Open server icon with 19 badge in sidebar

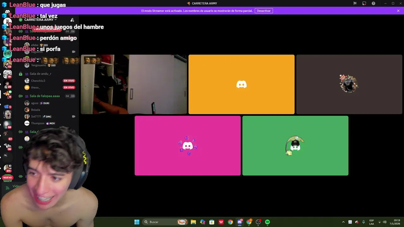pos(7,74)
